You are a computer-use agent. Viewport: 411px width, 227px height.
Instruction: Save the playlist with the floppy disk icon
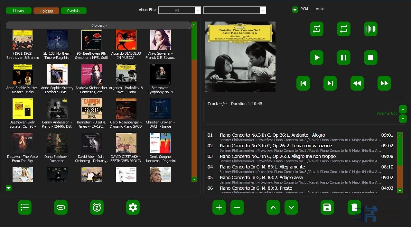coord(327,207)
